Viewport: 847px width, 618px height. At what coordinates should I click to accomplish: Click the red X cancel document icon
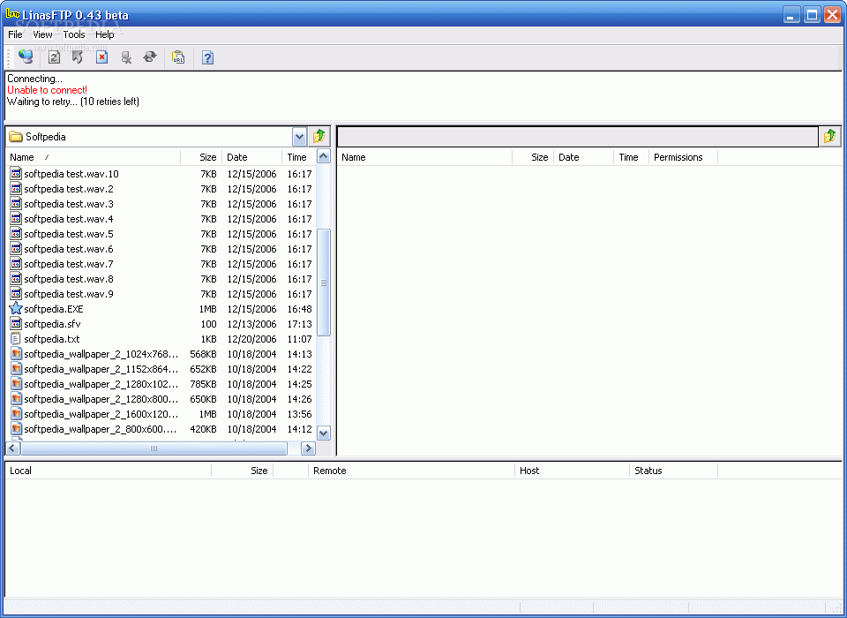[101, 57]
